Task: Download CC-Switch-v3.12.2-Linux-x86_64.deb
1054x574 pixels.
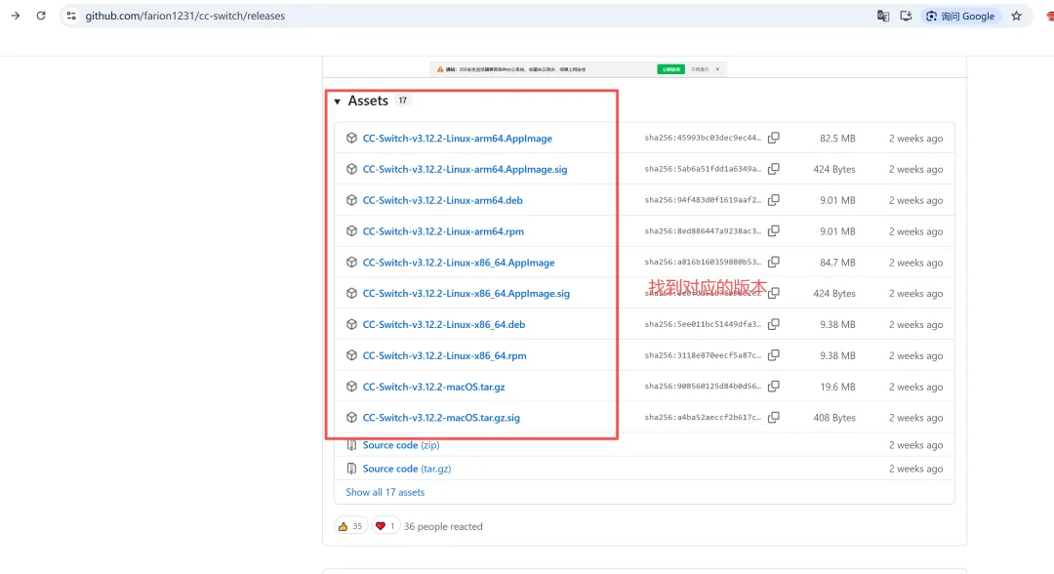Action: click(x=444, y=324)
